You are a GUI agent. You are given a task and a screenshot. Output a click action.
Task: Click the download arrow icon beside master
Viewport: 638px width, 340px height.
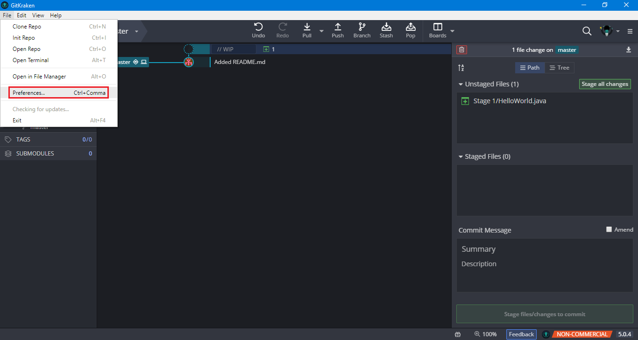pos(629,50)
